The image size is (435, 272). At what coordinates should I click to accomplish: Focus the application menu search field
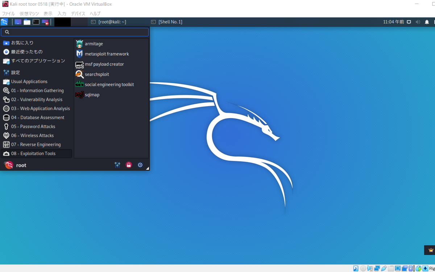pos(75,32)
